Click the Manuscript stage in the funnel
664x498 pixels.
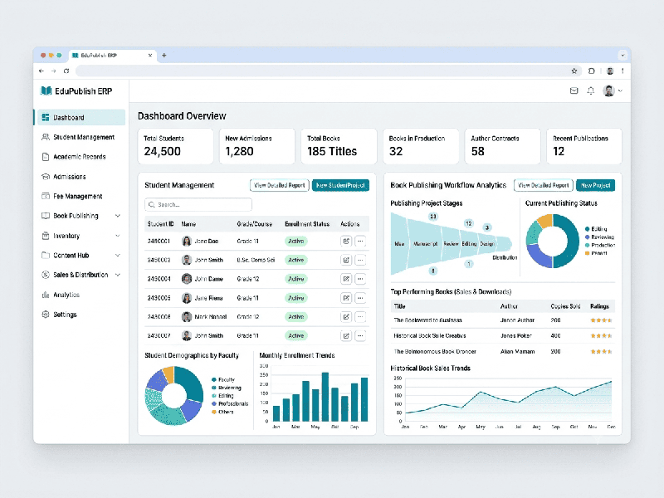[x=425, y=244]
